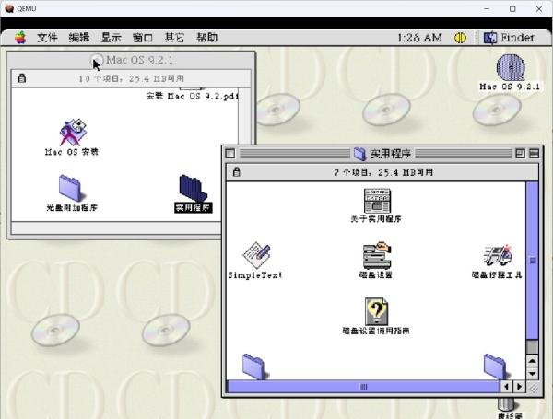The image size is (553, 419).
Task: Click folder icon in 实用程序 title bar
Action: [359, 154]
